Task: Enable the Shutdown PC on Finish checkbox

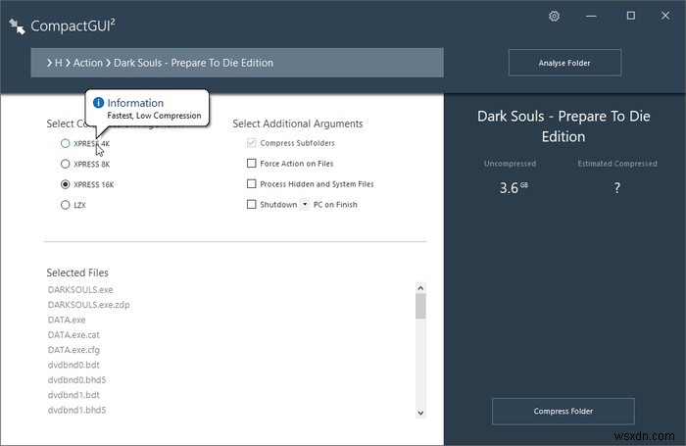Action: pyautogui.click(x=252, y=204)
